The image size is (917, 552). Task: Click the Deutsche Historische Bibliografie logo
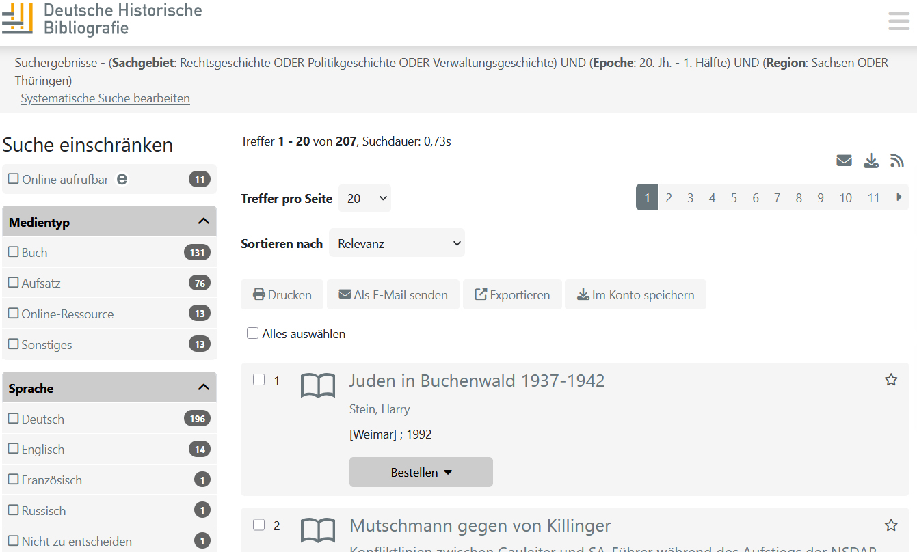[x=103, y=18]
